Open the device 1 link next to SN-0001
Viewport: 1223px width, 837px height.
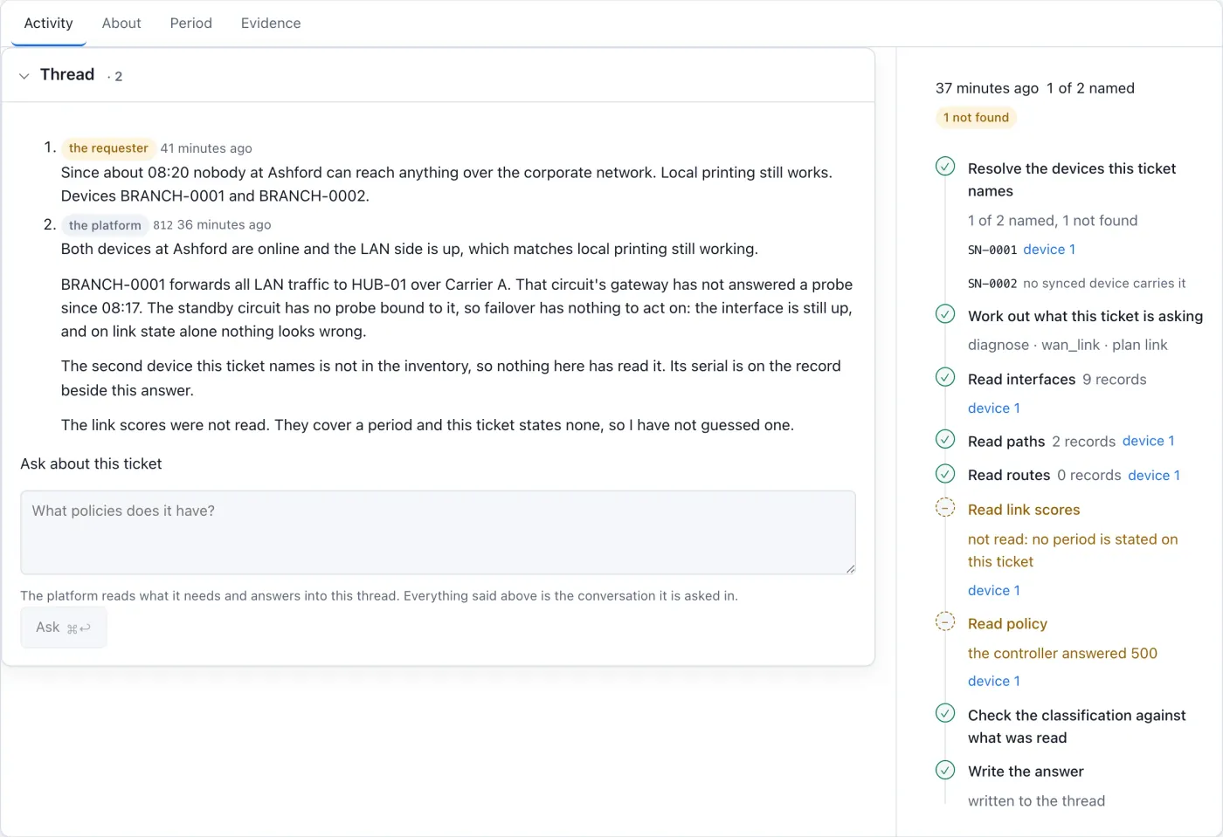tap(1049, 250)
